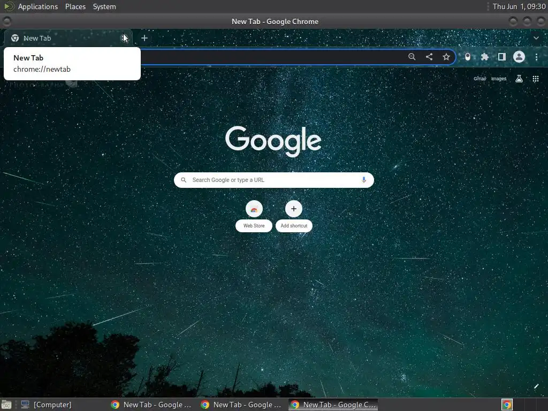Click the show desktop icon in taskbar
The image size is (548, 411).
tap(6, 405)
